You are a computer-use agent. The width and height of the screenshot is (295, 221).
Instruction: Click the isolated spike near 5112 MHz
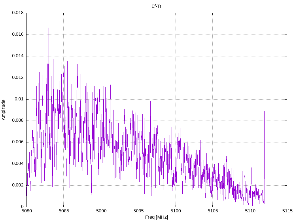coord(264,112)
